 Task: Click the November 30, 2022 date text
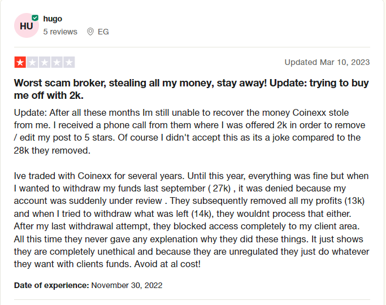(x=127, y=285)
